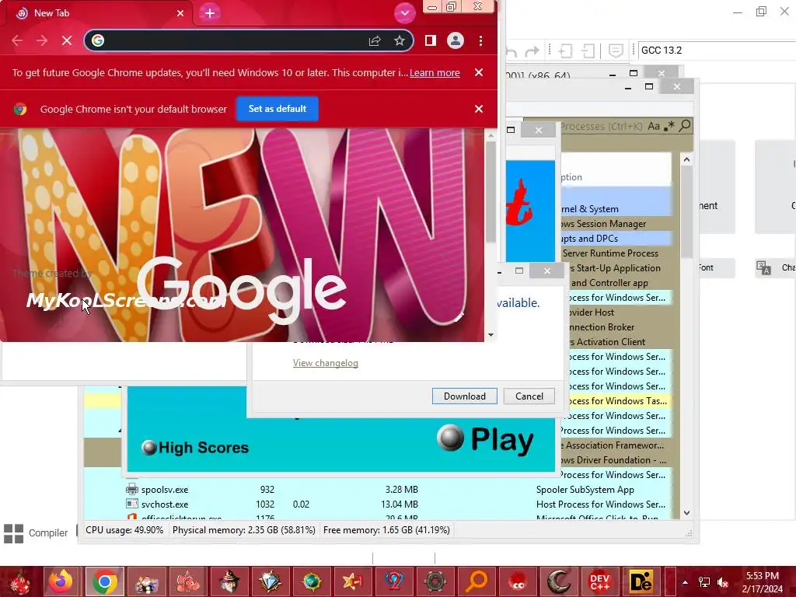
Task: Open Learn more link about Chrome updates
Action: tap(435, 72)
